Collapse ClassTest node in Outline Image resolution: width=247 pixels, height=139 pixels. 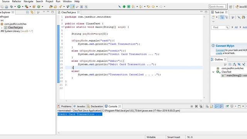click(213, 72)
